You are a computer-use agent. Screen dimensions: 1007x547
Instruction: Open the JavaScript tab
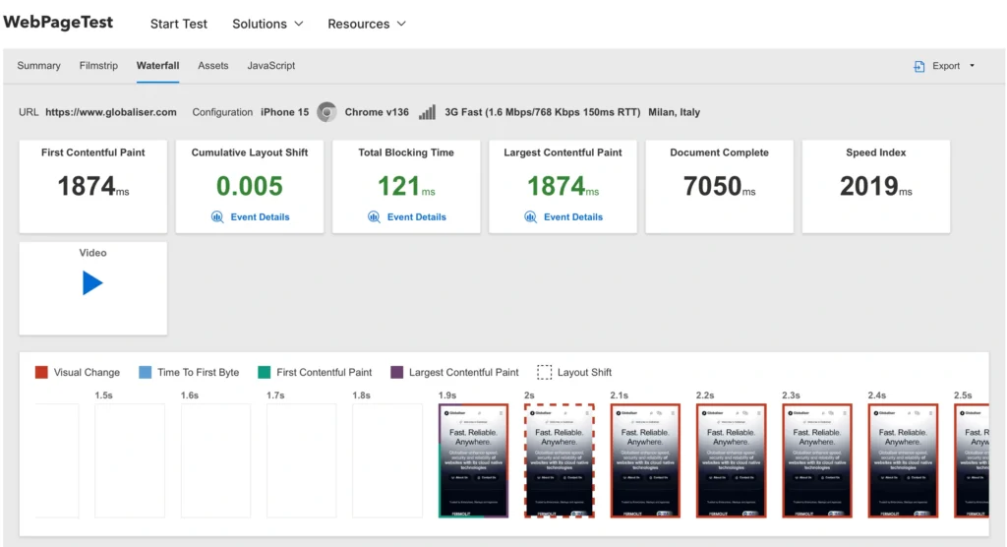pos(270,66)
